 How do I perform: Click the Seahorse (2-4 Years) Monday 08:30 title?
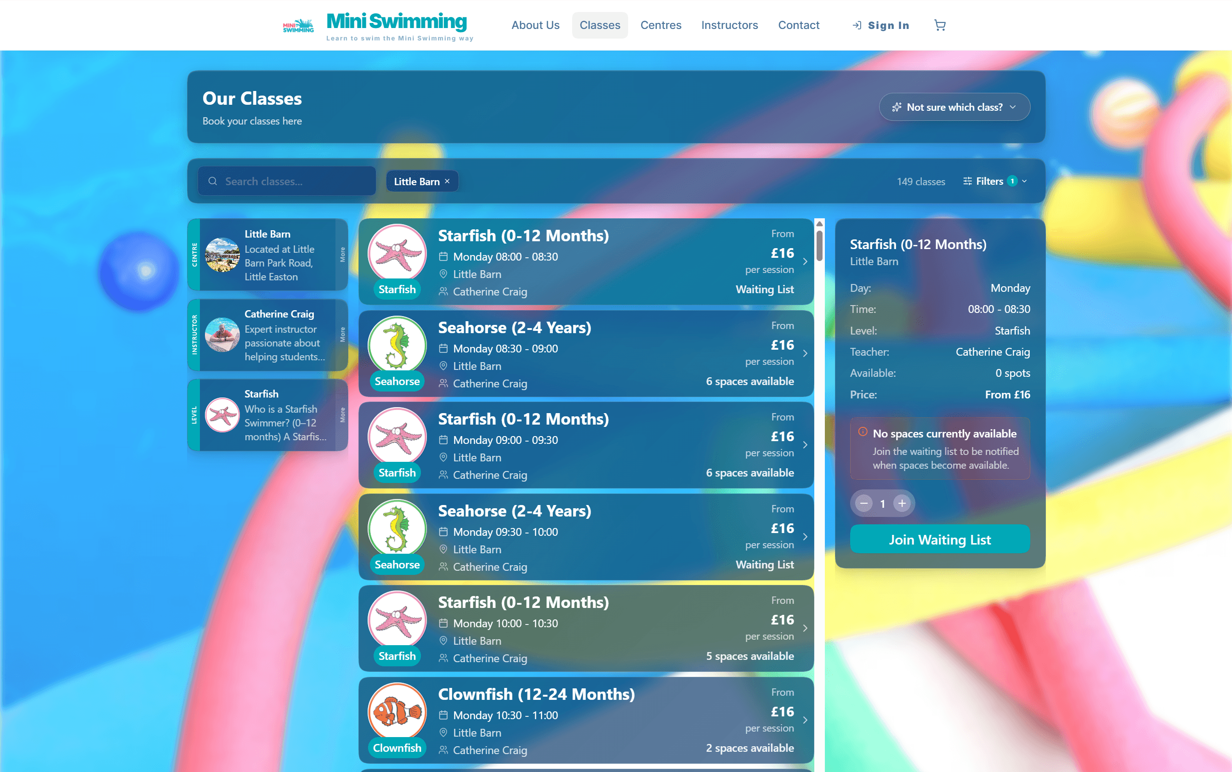coord(514,328)
